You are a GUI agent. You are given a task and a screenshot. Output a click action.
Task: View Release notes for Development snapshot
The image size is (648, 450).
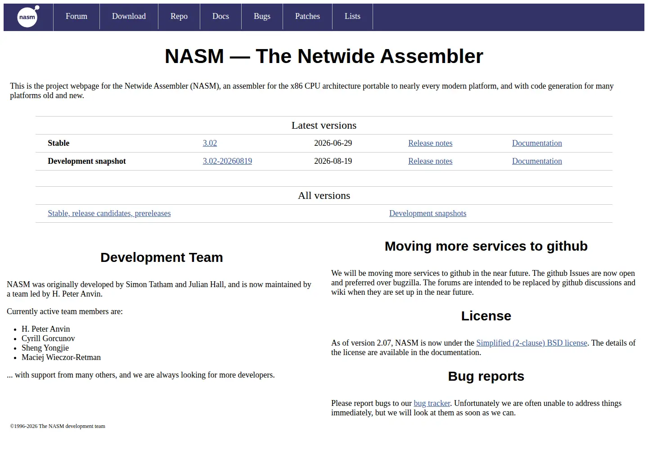[430, 161]
